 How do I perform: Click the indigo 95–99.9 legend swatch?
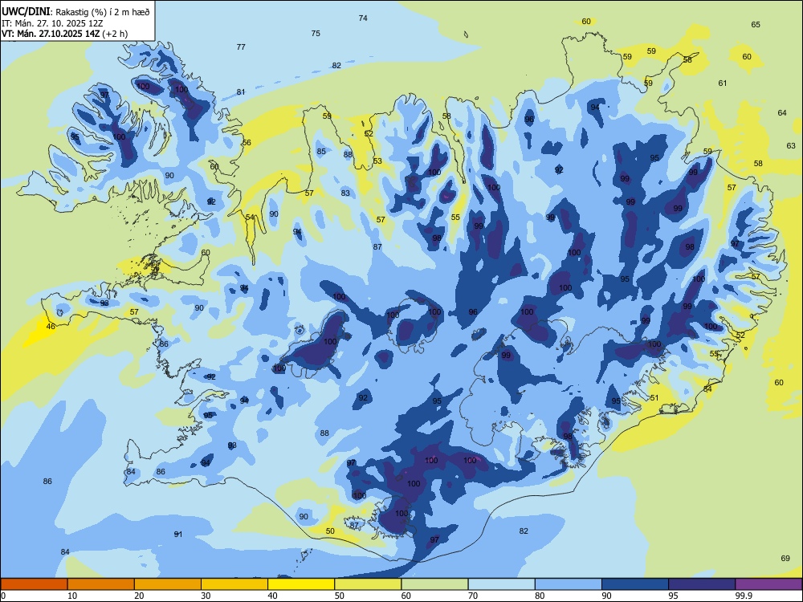point(702,584)
